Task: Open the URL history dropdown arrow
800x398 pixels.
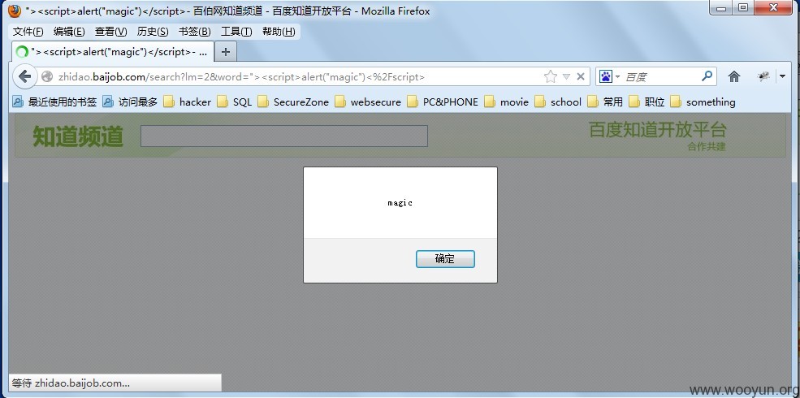Action: click(566, 77)
